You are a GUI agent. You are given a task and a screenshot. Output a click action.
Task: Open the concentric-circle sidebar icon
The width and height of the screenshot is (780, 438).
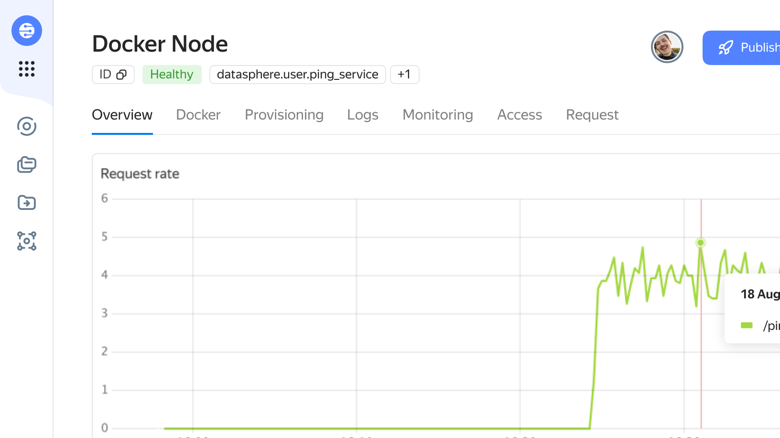[27, 126]
